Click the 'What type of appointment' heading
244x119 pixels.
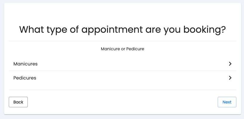click(123, 30)
